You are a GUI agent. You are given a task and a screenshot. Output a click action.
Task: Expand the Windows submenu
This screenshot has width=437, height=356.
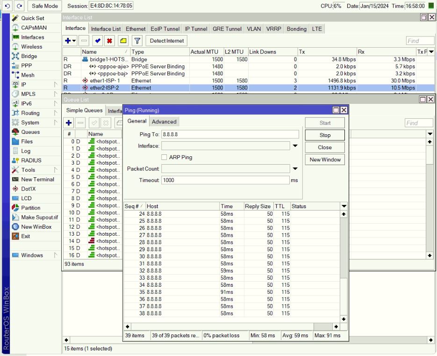click(56, 255)
